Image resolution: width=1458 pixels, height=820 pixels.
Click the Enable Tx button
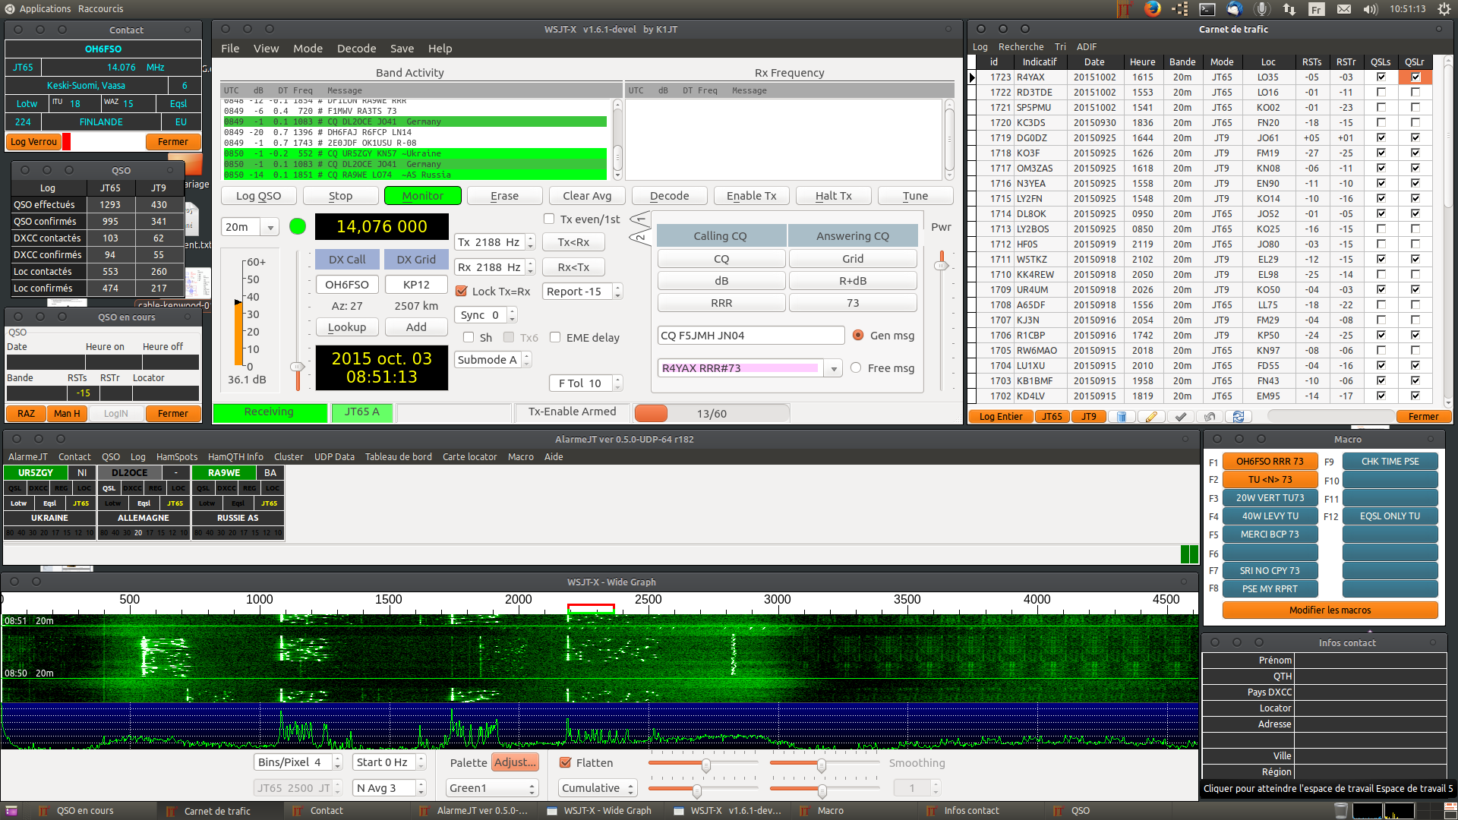tap(751, 196)
